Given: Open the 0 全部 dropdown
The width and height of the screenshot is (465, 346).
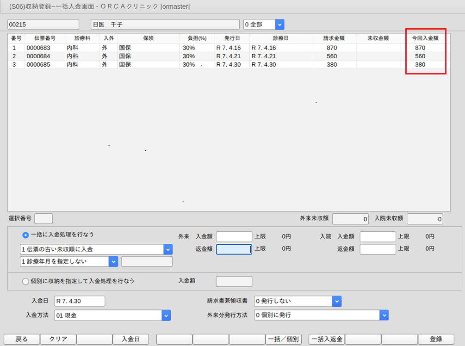Looking at the screenshot, I should (279, 24).
